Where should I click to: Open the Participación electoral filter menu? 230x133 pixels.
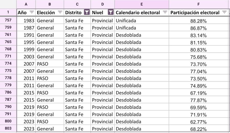click(x=224, y=12)
